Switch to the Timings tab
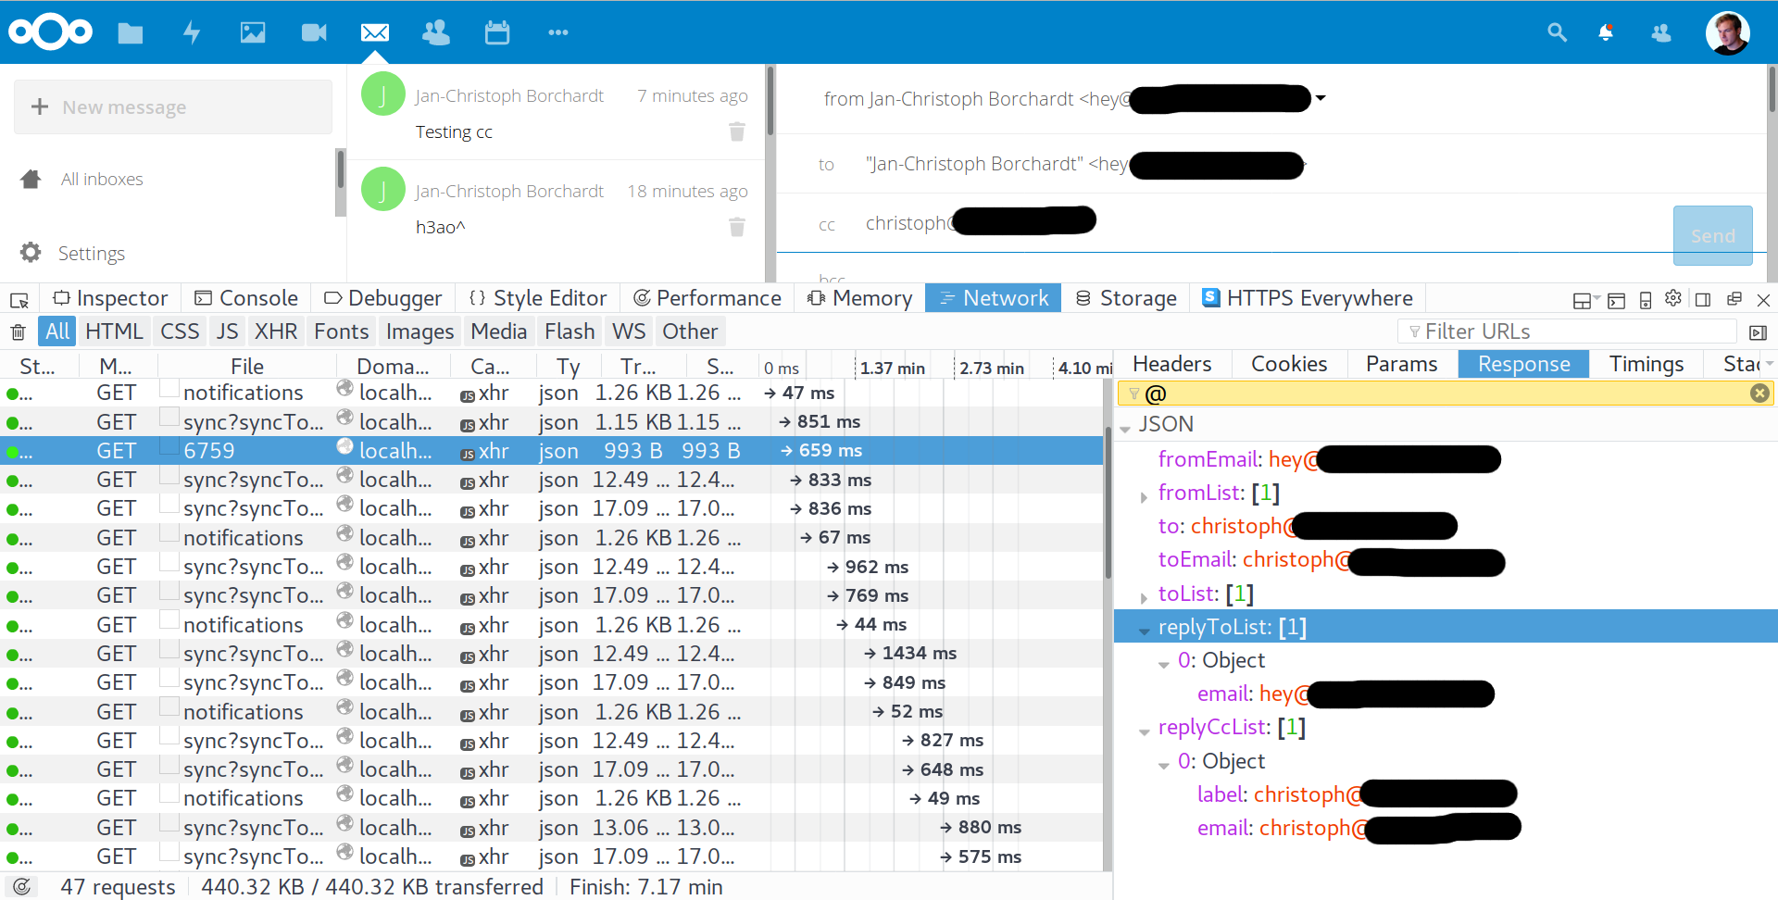The image size is (1778, 900). [1646, 364]
